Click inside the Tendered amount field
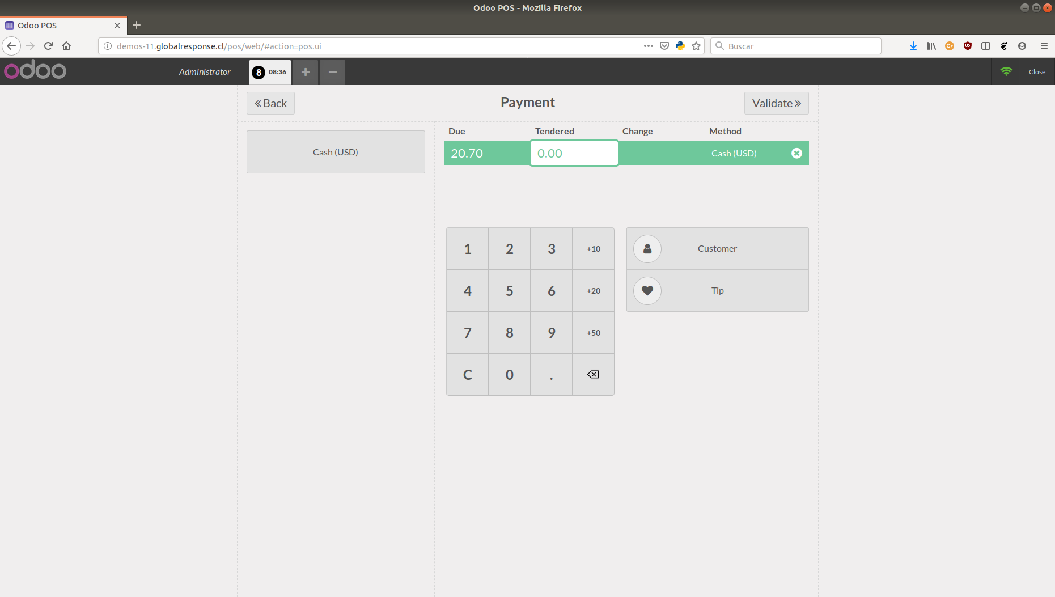This screenshot has height=597, width=1055. [574, 153]
